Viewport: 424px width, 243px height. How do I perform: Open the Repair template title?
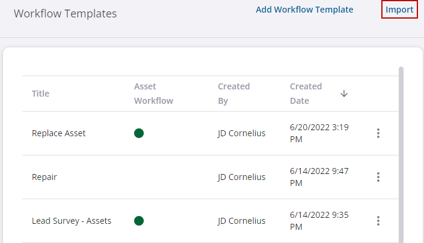point(45,177)
